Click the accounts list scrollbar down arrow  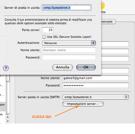point(8,121)
